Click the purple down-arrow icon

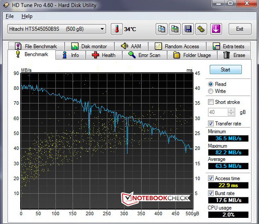[x=216, y=29]
